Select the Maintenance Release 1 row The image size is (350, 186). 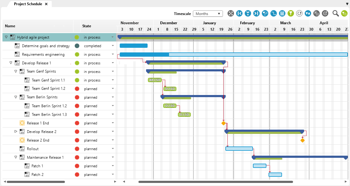click(59, 158)
